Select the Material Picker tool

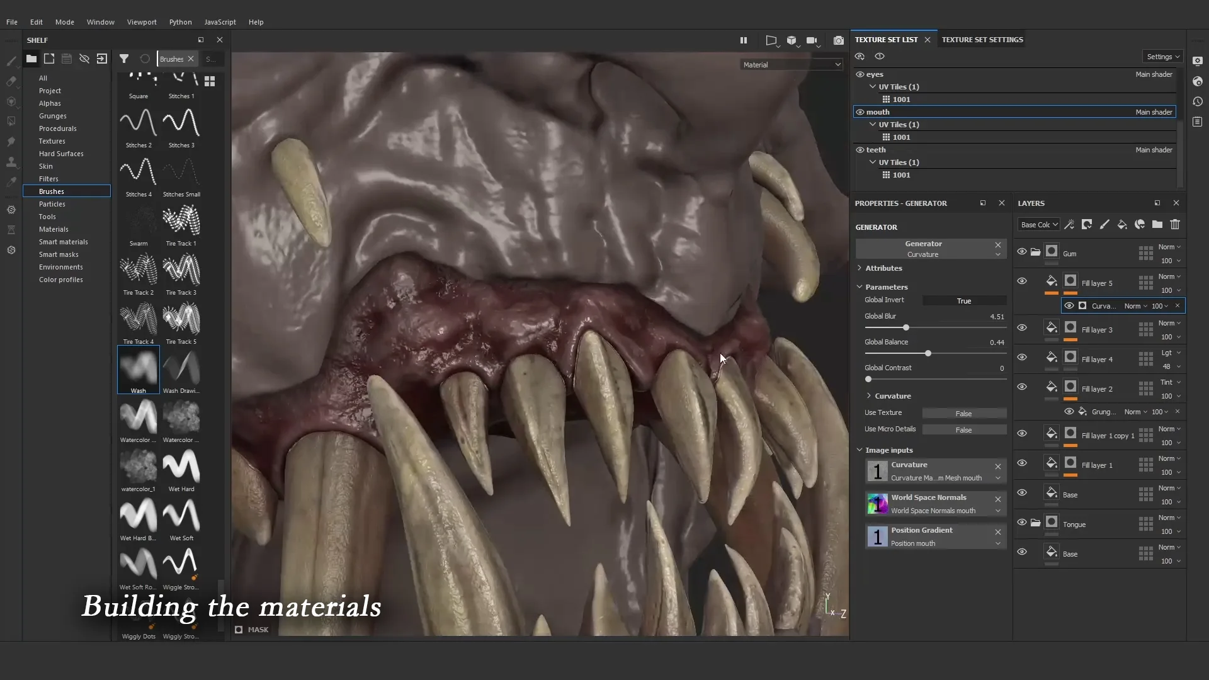[11, 181]
